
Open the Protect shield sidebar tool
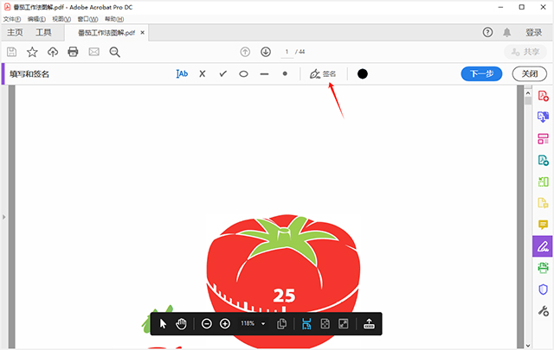coord(543,290)
